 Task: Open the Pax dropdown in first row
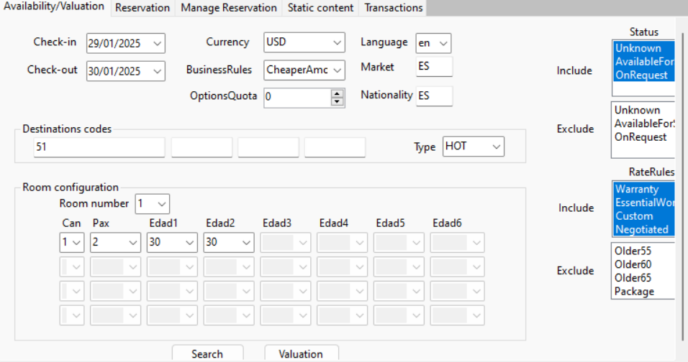tap(133, 243)
